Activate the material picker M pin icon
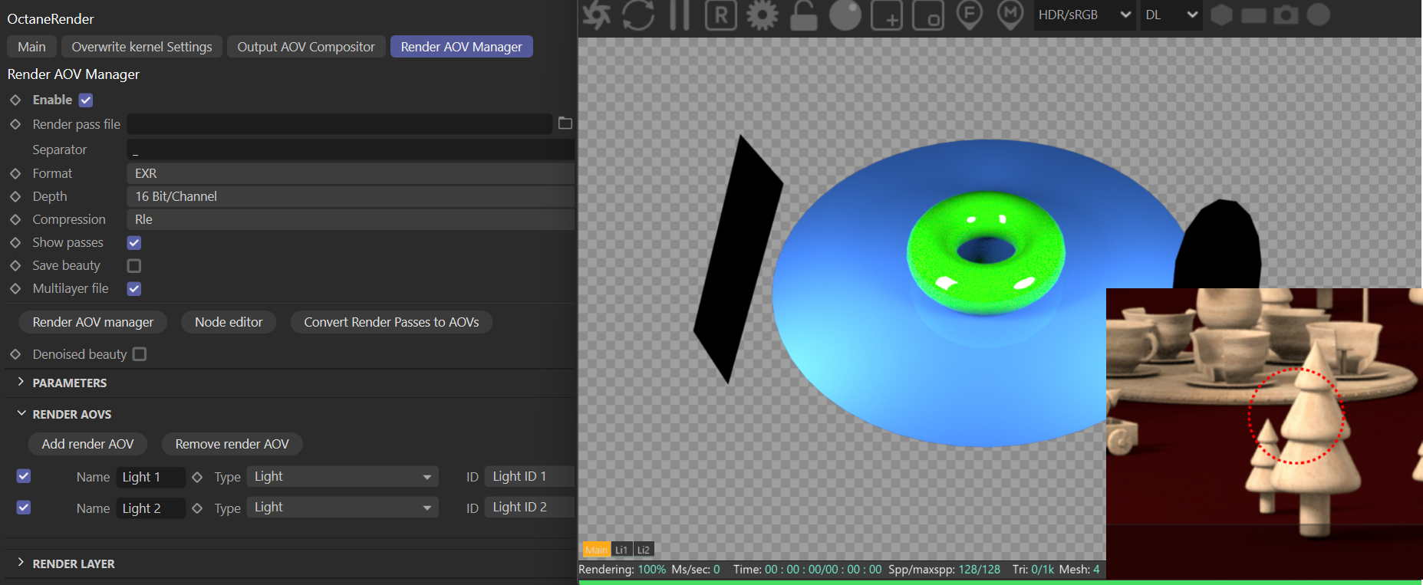The image size is (1423, 585). 1010,15
